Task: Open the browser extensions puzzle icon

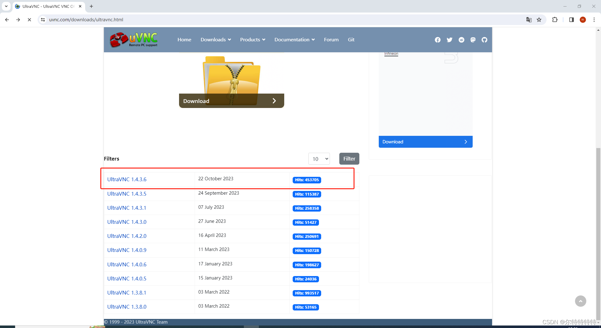Action: (x=555, y=19)
